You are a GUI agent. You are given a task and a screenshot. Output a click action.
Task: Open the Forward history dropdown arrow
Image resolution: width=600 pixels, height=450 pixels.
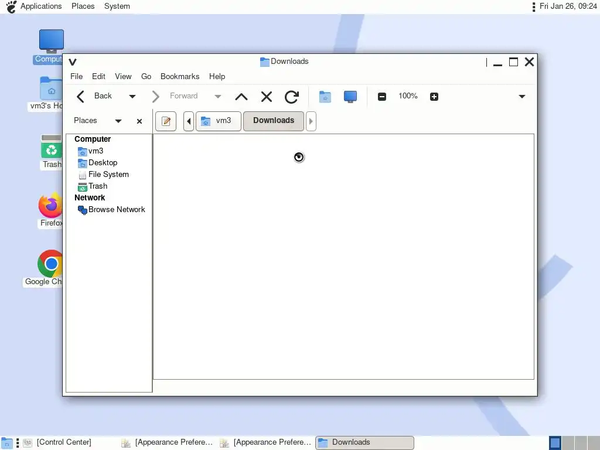pos(218,97)
